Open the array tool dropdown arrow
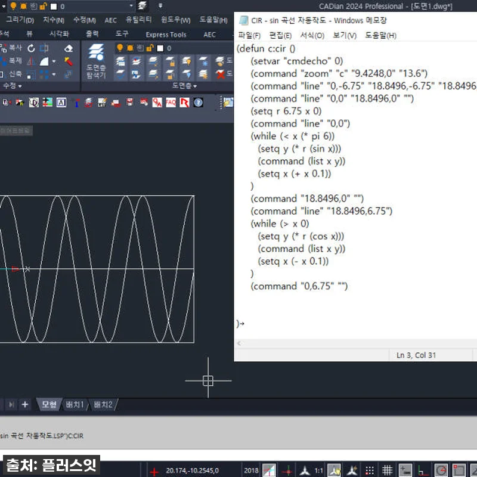 54,74
